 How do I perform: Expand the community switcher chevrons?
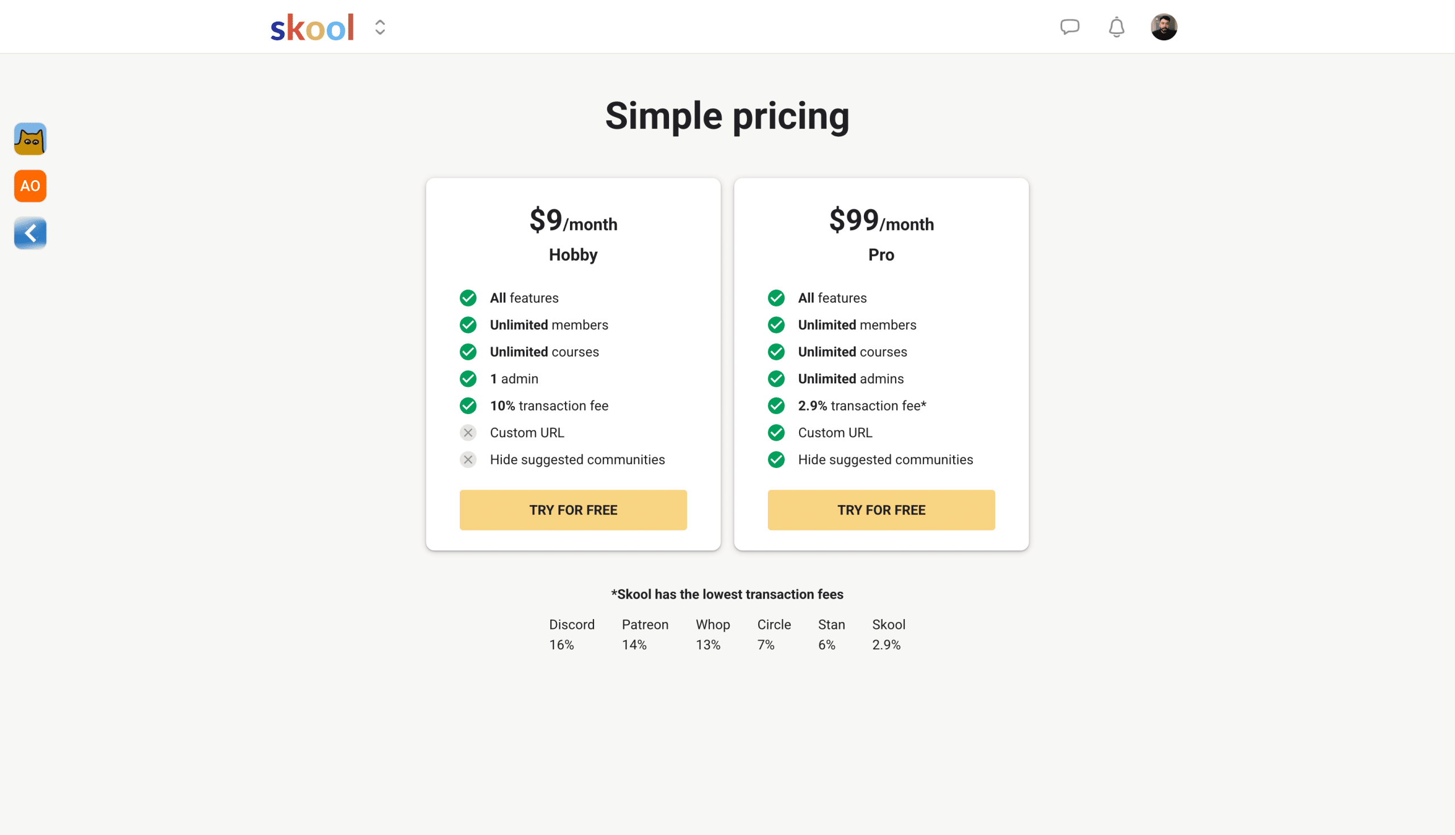pyautogui.click(x=380, y=27)
